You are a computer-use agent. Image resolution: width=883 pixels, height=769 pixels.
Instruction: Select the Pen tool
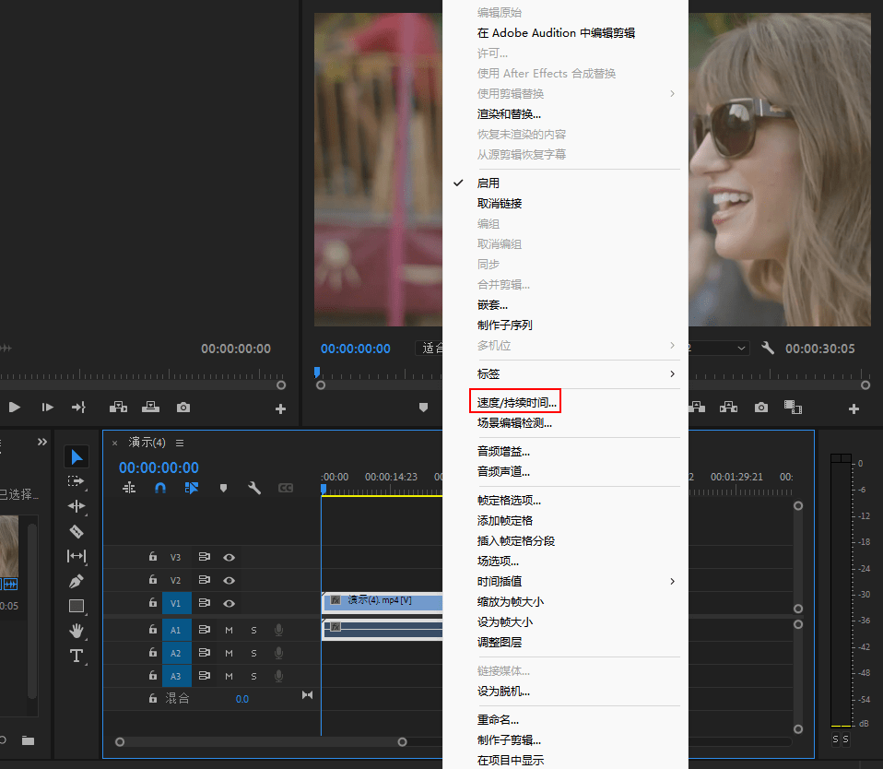[76, 581]
